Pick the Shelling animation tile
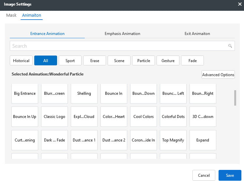Viewport: 244px width, 181px height. pos(84,93)
